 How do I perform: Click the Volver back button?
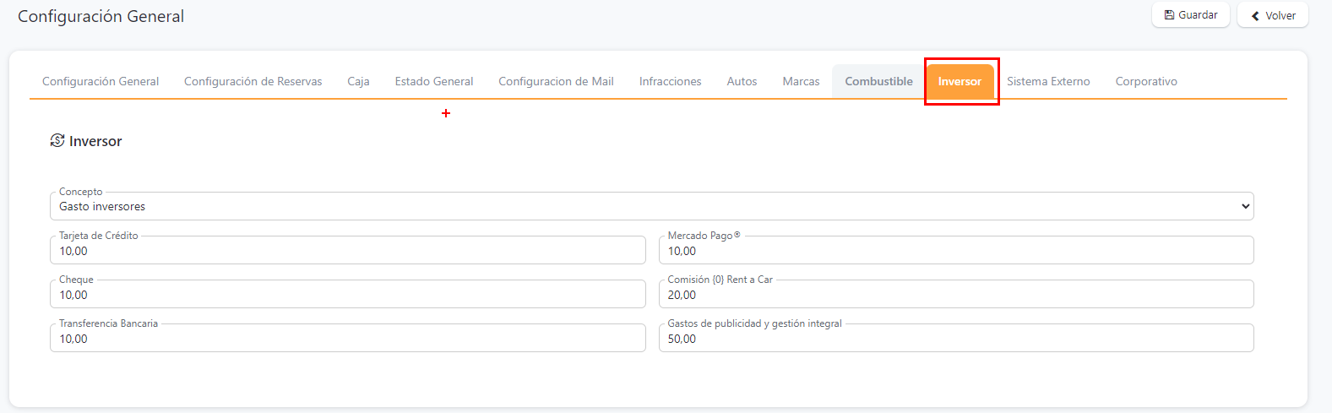pos(1272,15)
